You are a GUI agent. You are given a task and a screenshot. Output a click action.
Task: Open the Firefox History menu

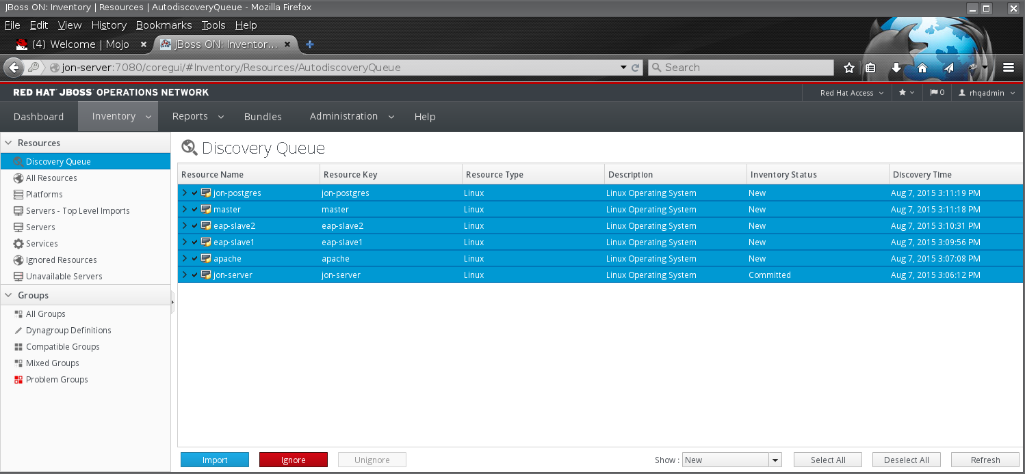click(x=109, y=25)
